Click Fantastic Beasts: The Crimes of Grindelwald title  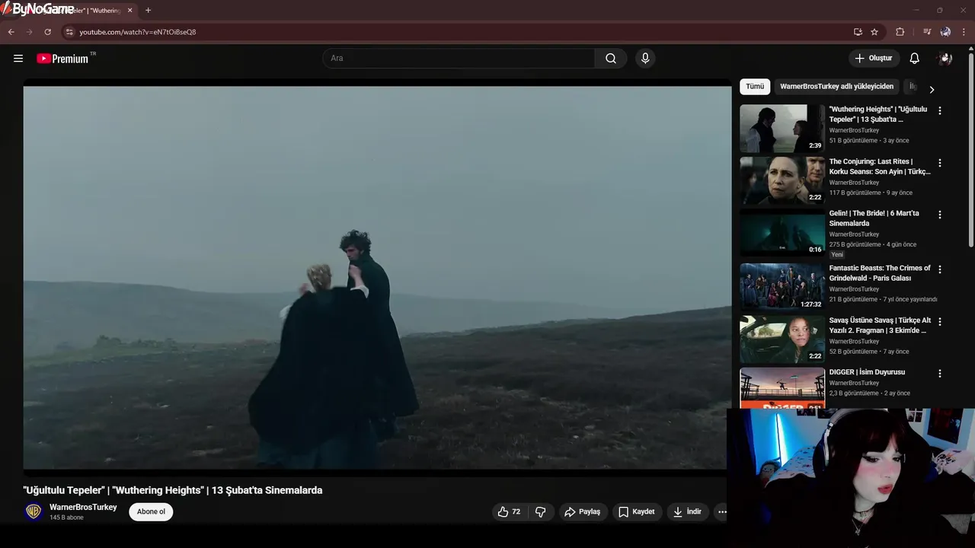coord(880,273)
